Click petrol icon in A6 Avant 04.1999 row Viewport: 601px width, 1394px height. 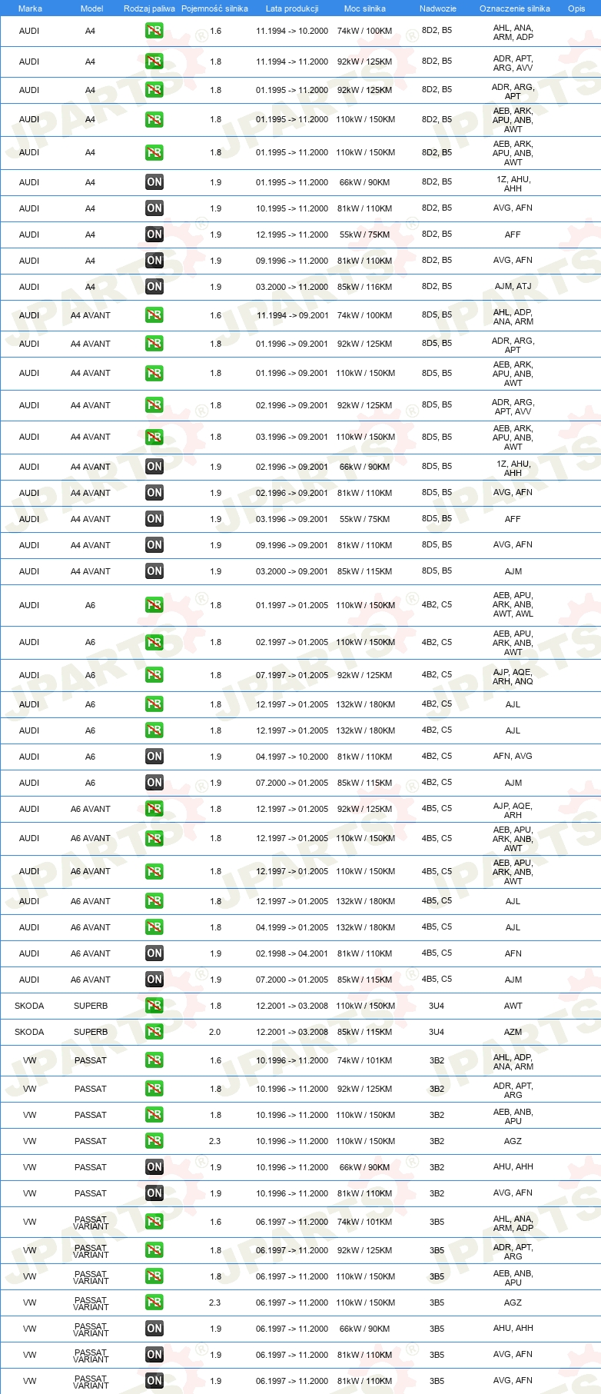click(154, 927)
